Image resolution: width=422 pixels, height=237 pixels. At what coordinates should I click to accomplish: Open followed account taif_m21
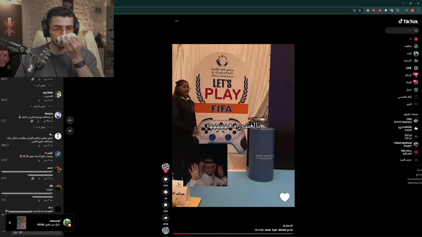(x=409, y=152)
